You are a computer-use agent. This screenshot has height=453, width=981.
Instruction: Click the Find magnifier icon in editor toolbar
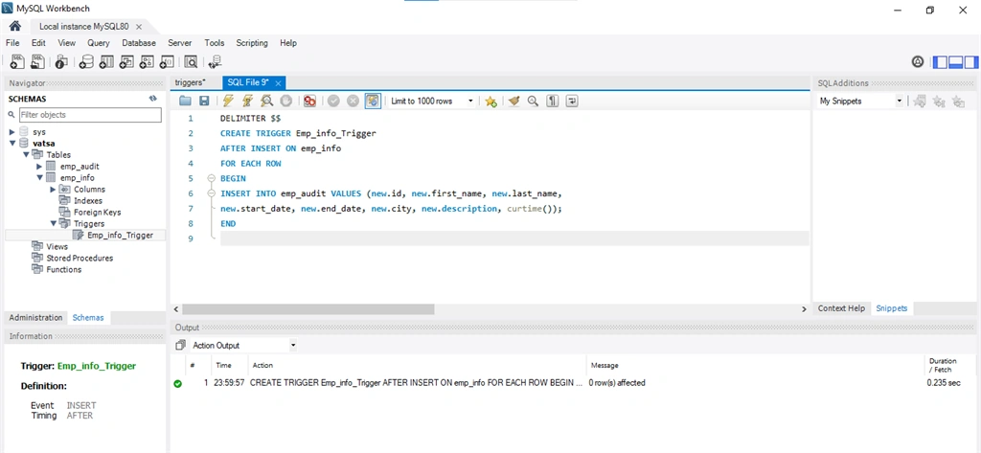[533, 101]
